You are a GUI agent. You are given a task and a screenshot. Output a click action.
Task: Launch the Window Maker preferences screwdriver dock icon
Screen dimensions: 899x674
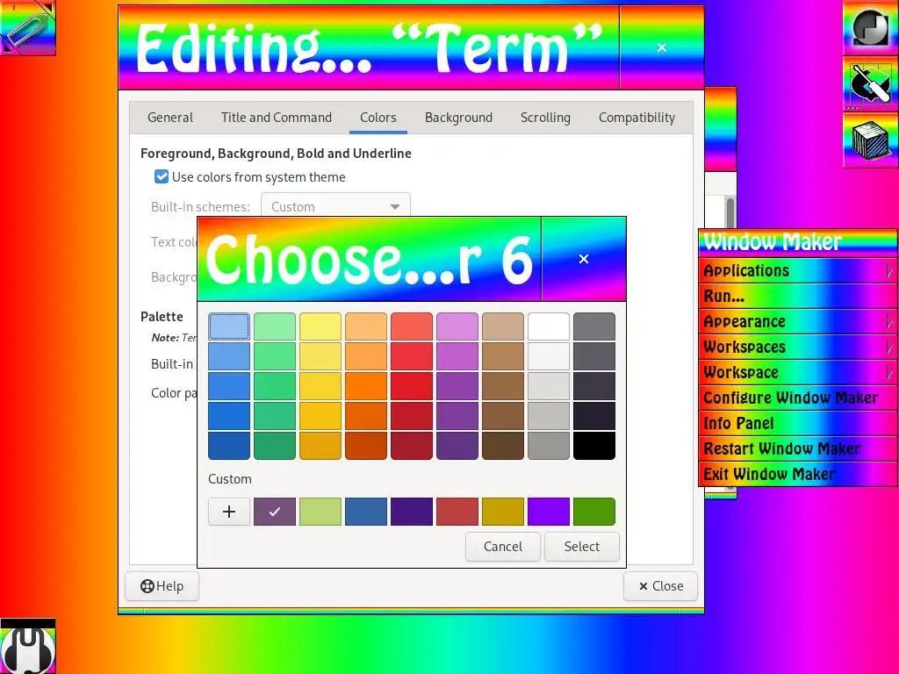click(x=870, y=83)
